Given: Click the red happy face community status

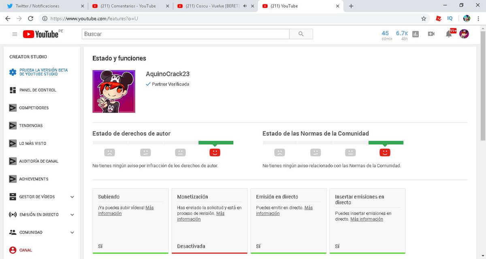Looking at the screenshot, I should tap(385, 152).
